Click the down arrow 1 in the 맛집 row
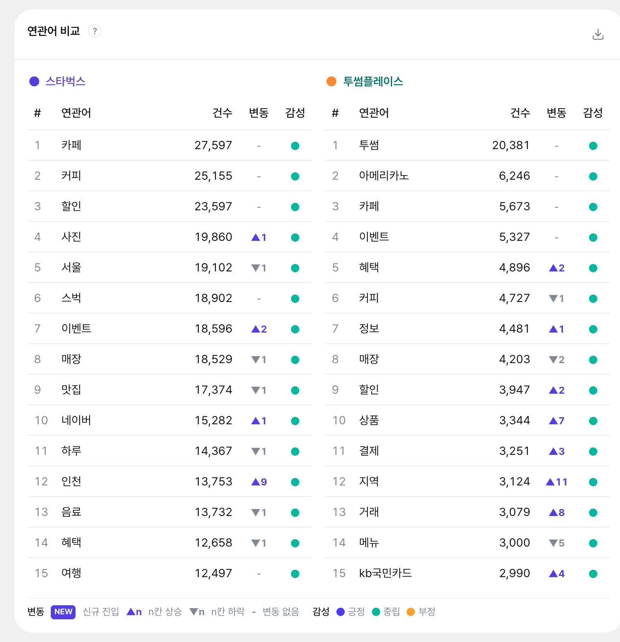 coord(259,390)
